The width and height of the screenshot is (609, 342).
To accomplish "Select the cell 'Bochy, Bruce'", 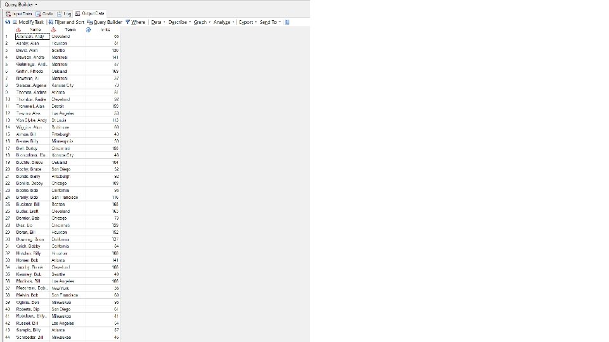I will [x=32, y=170].
